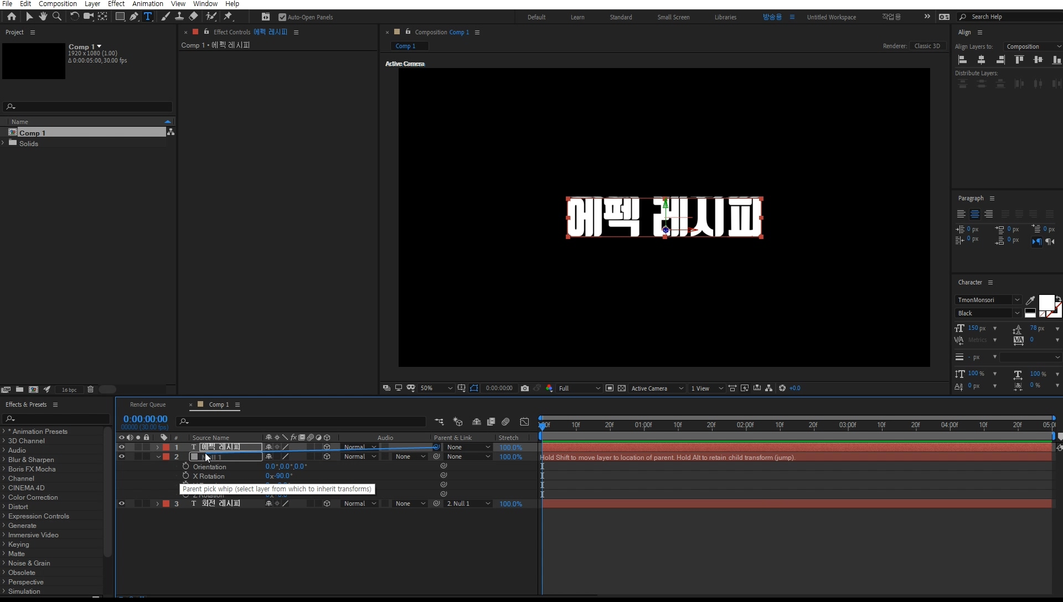This screenshot has height=602, width=1063.
Task: Open the Animation menu
Action: [147, 4]
